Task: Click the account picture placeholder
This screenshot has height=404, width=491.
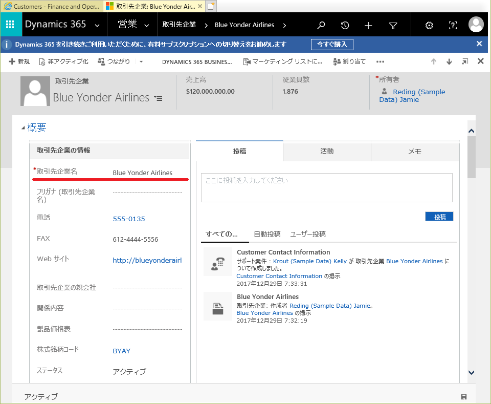Action: tap(35, 91)
